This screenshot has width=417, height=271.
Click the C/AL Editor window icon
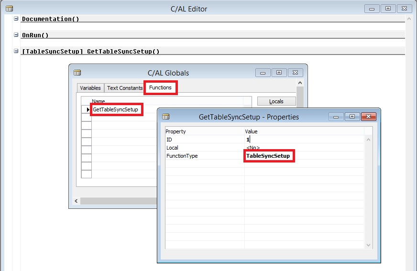(9, 9)
